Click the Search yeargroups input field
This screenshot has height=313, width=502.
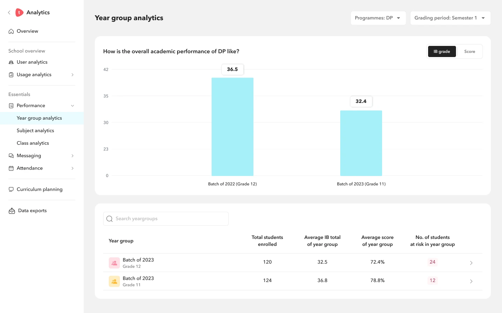click(166, 219)
